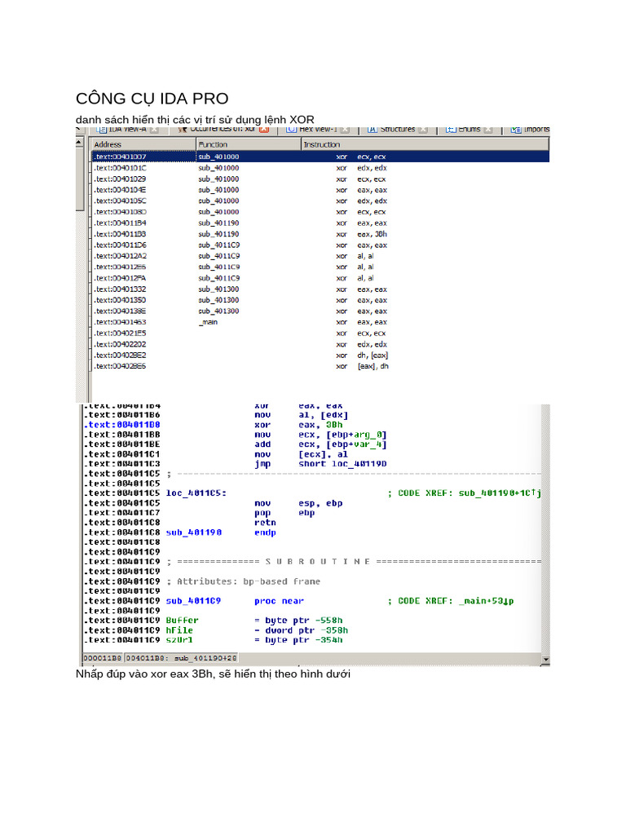
Task: Click the sub_4011C9 proc label
Action: [193, 601]
